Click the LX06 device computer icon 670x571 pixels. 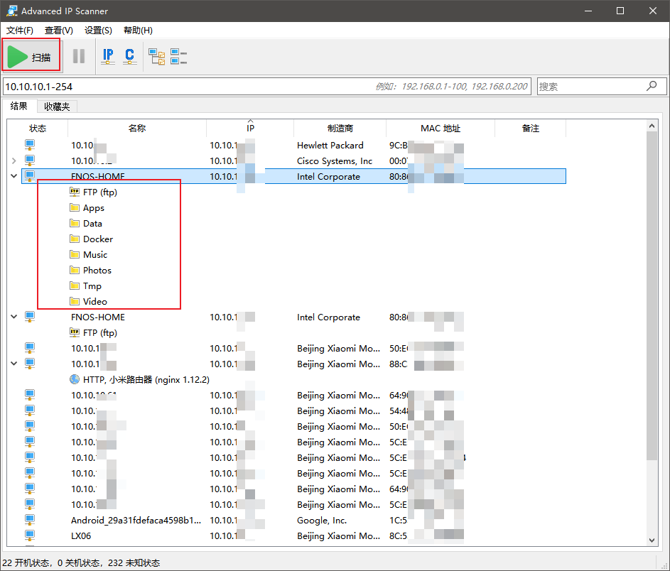tap(29, 535)
